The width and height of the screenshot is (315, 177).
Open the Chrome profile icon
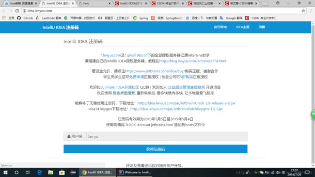coord(278,3)
